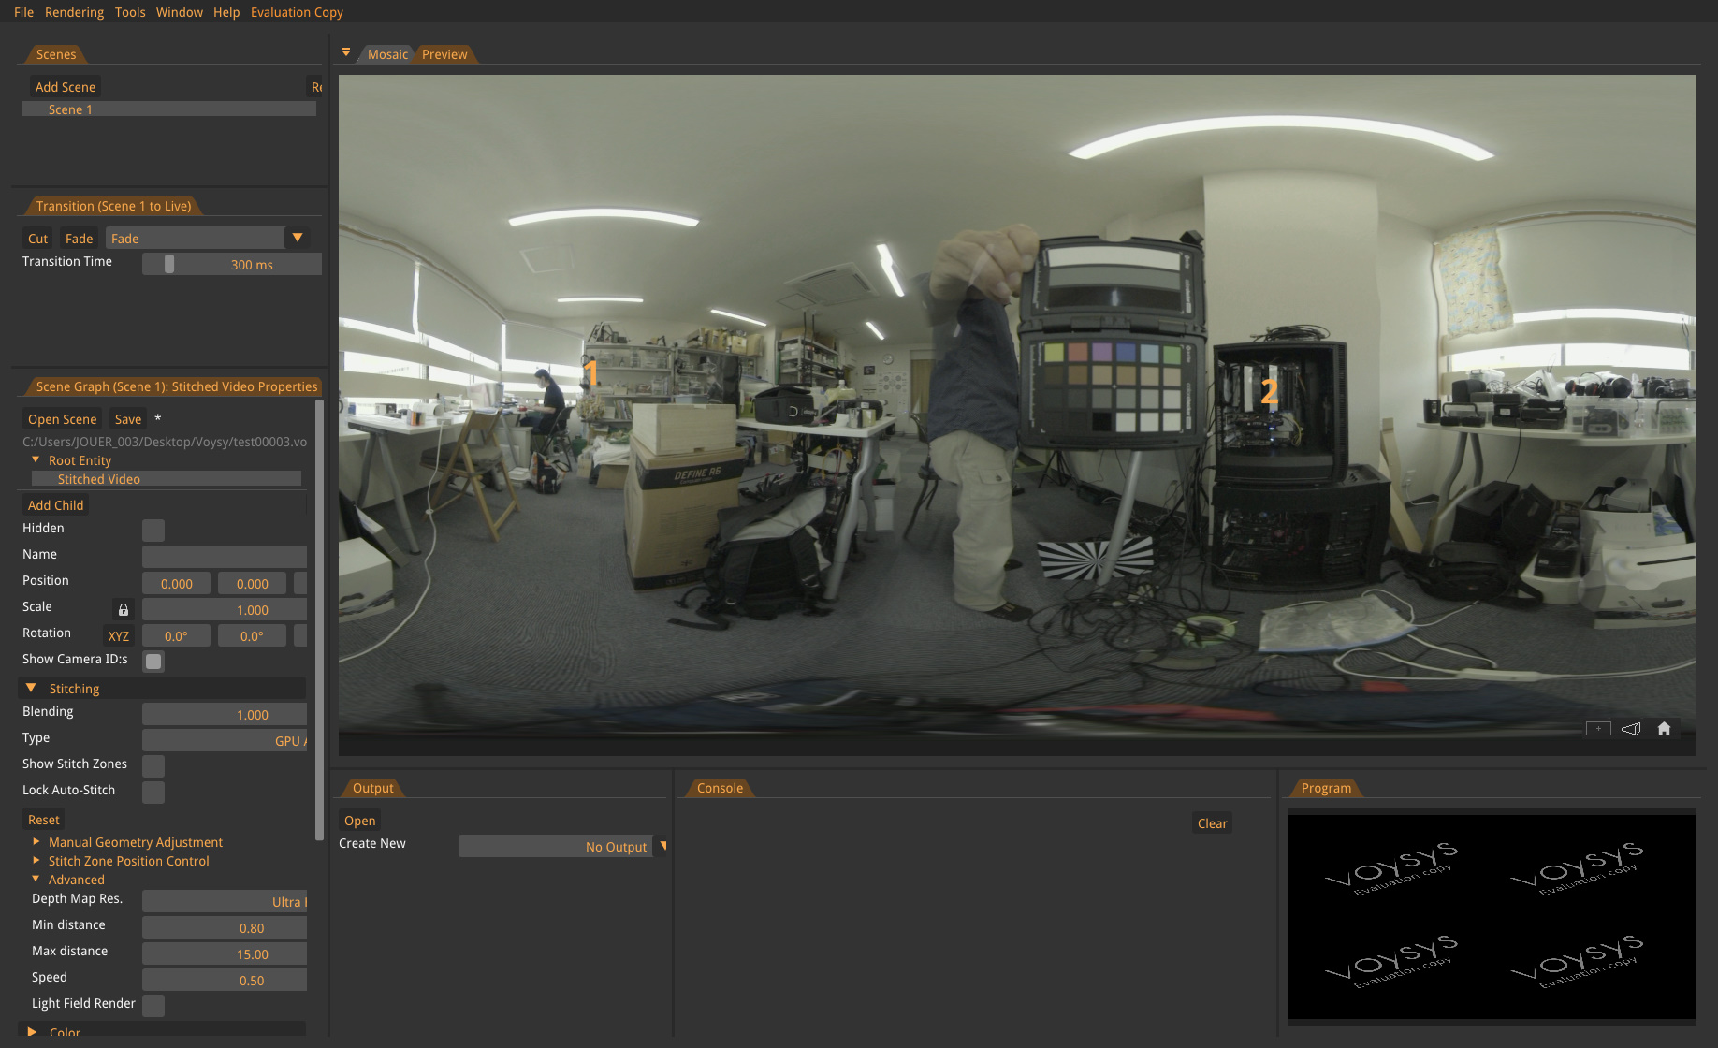The image size is (1718, 1048).
Task: Select Stitched Video in the scene graph
Action: click(98, 478)
